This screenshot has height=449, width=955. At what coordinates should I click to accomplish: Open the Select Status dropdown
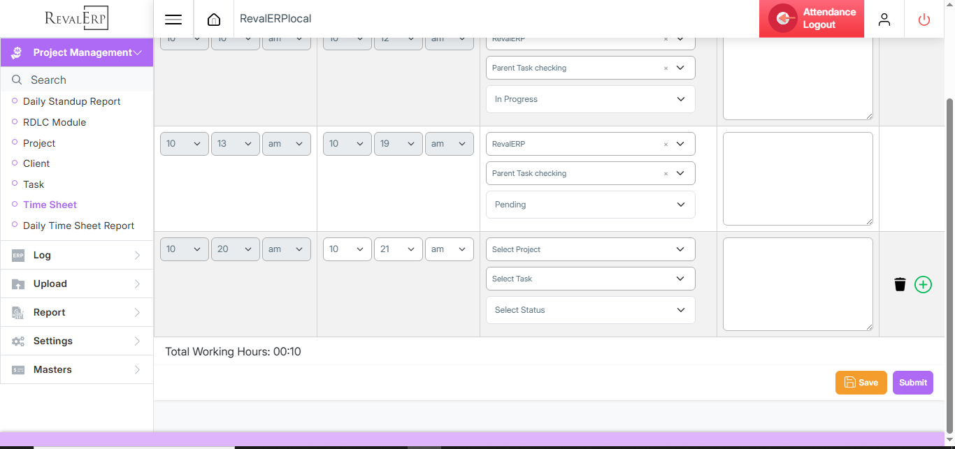pos(590,310)
